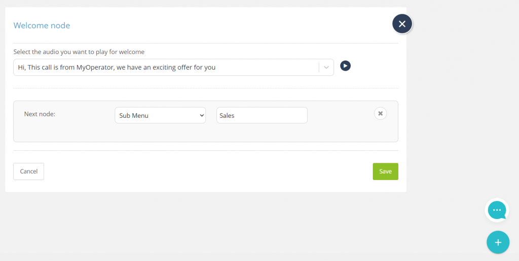Screen dimensions: 519x261
Task: Play the selected welcome audio
Action: click(x=345, y=66)
